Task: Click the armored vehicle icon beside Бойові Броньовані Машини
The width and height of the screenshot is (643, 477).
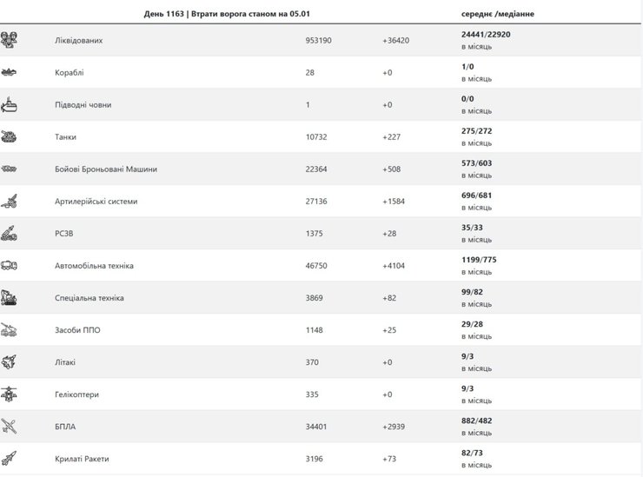Action: pyautogui.click(x=10, y=169)
